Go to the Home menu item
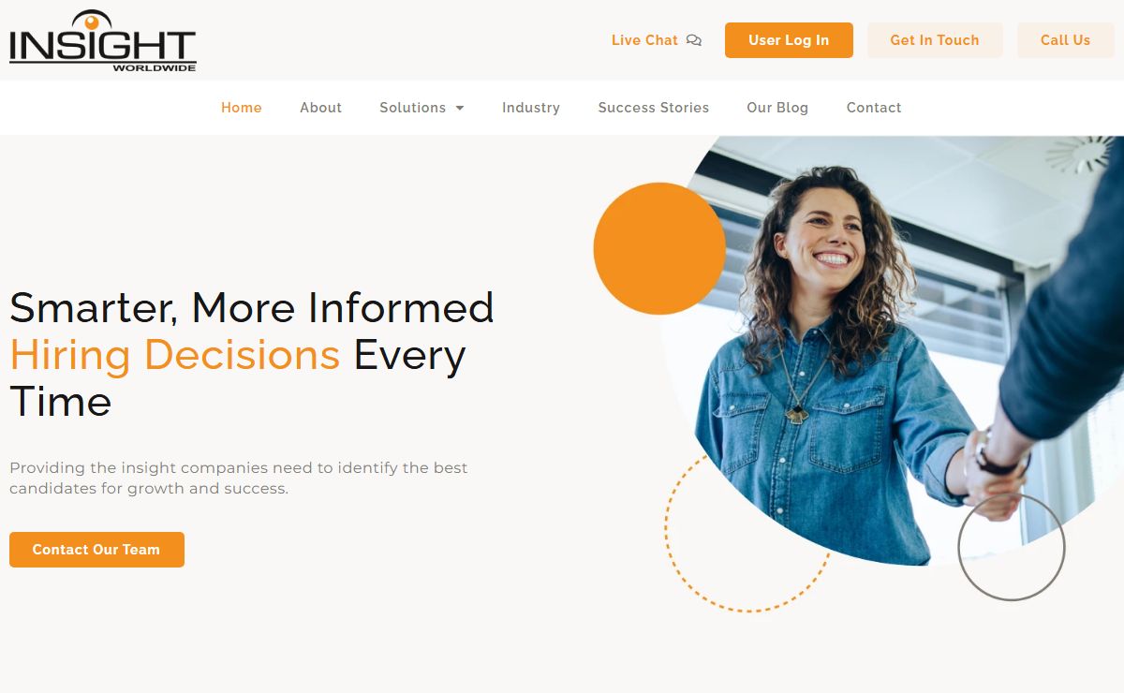Viewport: 1124px width, 693px height. [242, 108]
